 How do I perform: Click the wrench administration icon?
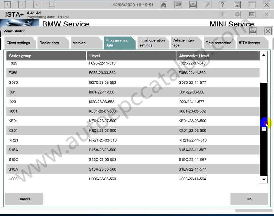pos(207,5)
